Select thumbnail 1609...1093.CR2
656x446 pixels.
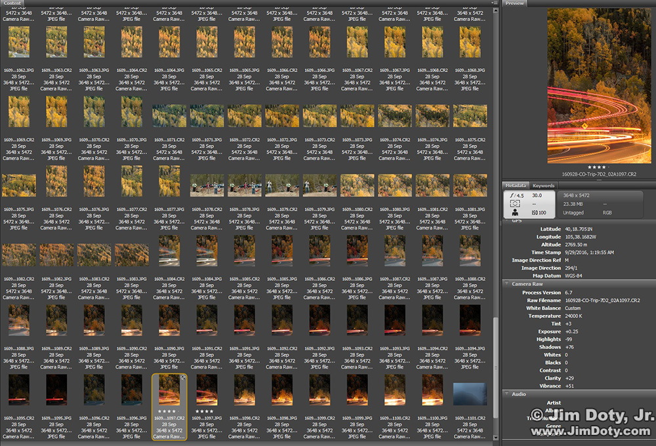click(358, 321)
